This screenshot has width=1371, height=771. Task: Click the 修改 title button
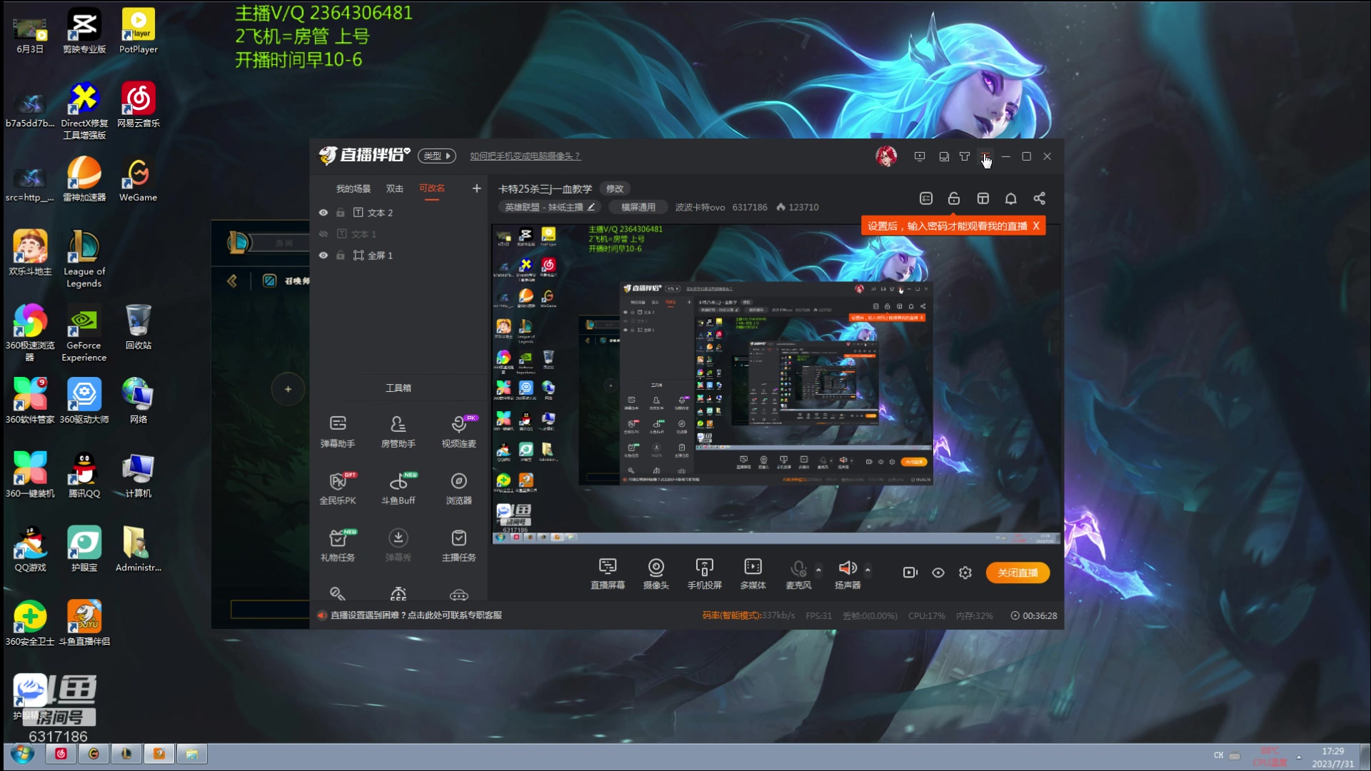coord(615,188)
